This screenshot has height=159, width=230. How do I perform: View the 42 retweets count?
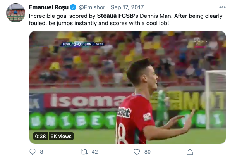(94, 152)
